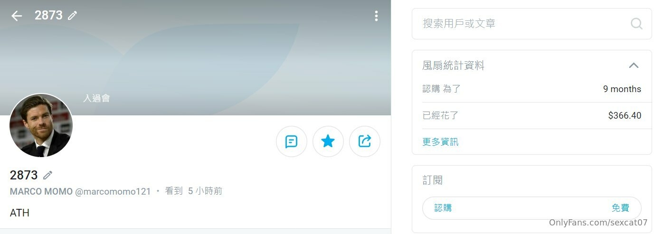Click the 認購 免費 subscribe button

pyautogui.click(x=531, y=208)
